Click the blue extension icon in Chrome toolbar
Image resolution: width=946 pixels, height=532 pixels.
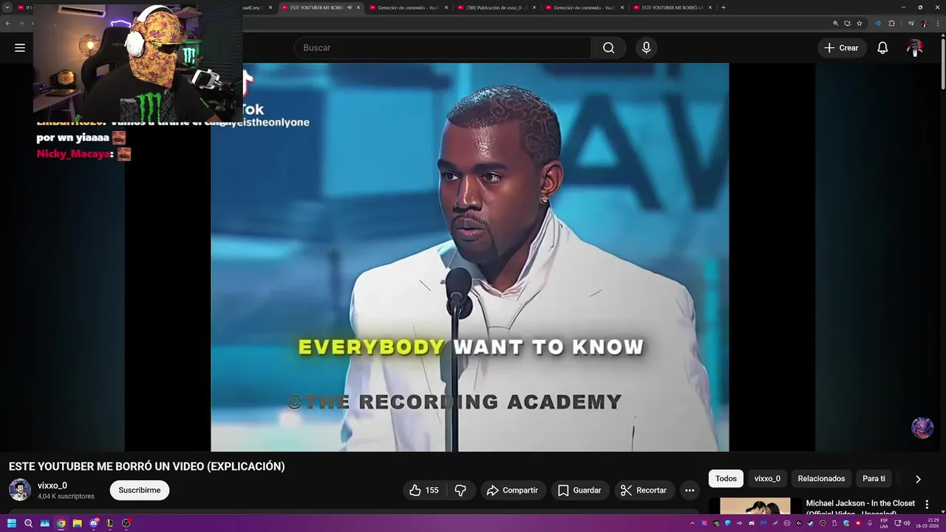tap(879, 23)
